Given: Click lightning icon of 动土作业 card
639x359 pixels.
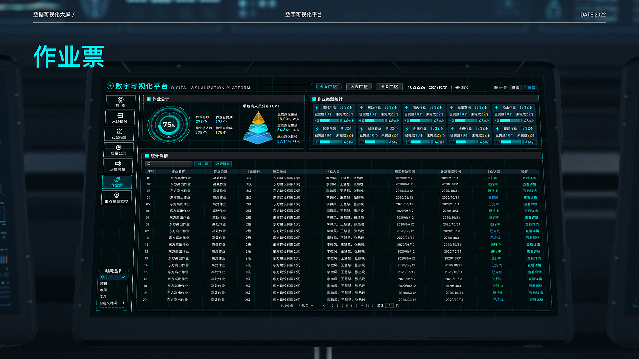Looking at the screenshot, I should click(496, 107).
